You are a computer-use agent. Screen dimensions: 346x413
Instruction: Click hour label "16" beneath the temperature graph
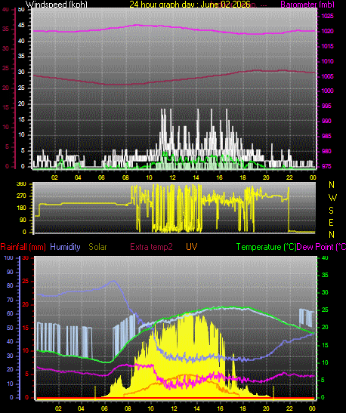(220, 408)
